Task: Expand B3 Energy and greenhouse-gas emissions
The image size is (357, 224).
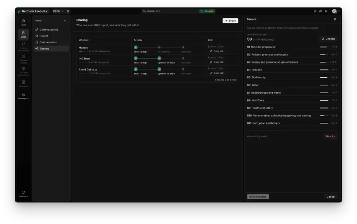Action: tap(292, 62)
